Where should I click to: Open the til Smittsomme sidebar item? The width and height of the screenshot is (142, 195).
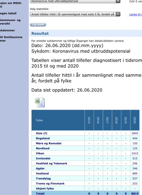point(11,39)
